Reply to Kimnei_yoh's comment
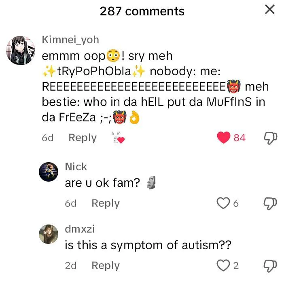Screen dimensions: 284x284 (x=83, y=138)
